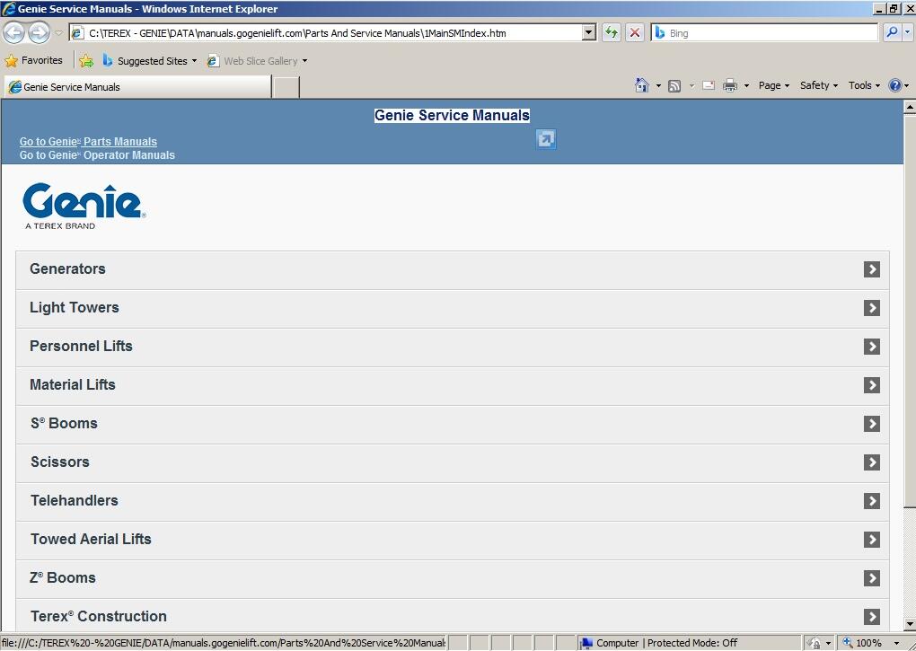The height and width of the screenshot is (651, 916).
Task: Open the Personnel Lifts category
Action: pyautogui.click(x=453, y=347)
